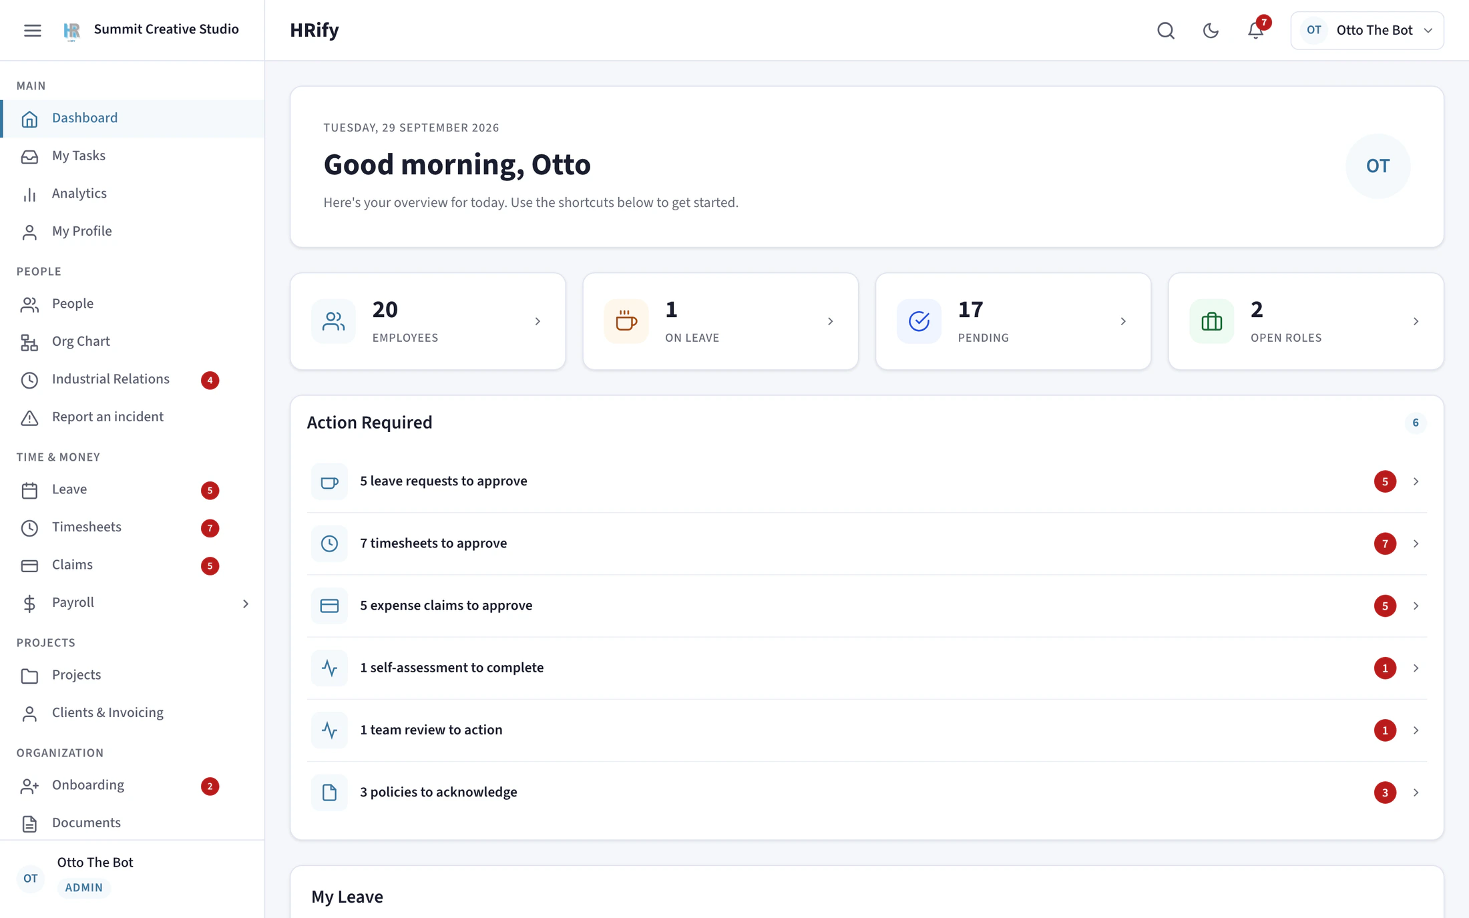Image resolution: width=1469 pixels, height=918 pixels.
Task: Open the 1 On Leave card chevron
Action: tap(831, 322)
